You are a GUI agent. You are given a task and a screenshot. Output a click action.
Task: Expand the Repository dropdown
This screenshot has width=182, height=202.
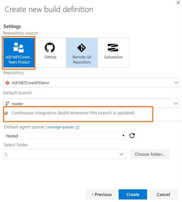[x=176, y=83]
